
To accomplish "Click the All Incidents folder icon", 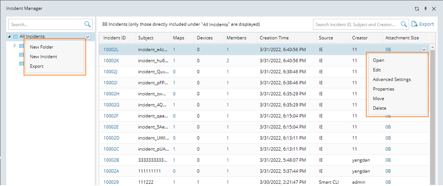I will (16, 37).
